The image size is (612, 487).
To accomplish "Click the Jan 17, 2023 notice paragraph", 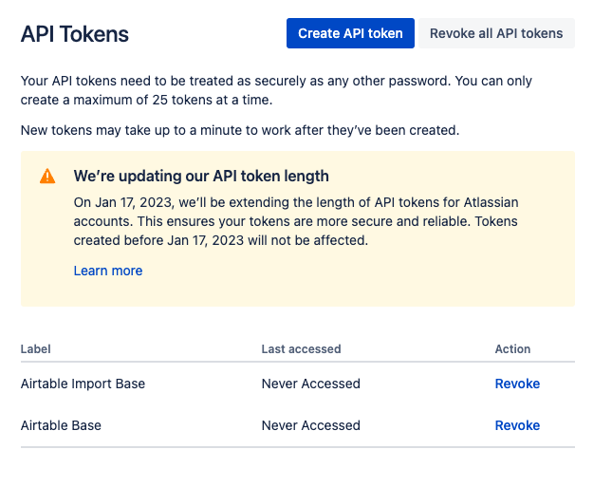I will [297, 221].
